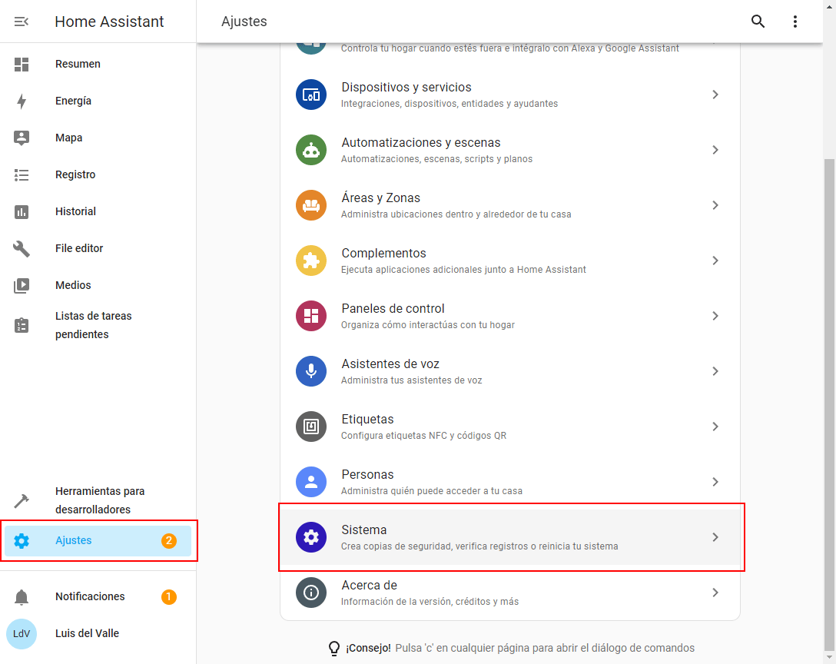Screen dimensions: 836x664
Task: Click the Medios play icon
Action: tap(22, 286)
